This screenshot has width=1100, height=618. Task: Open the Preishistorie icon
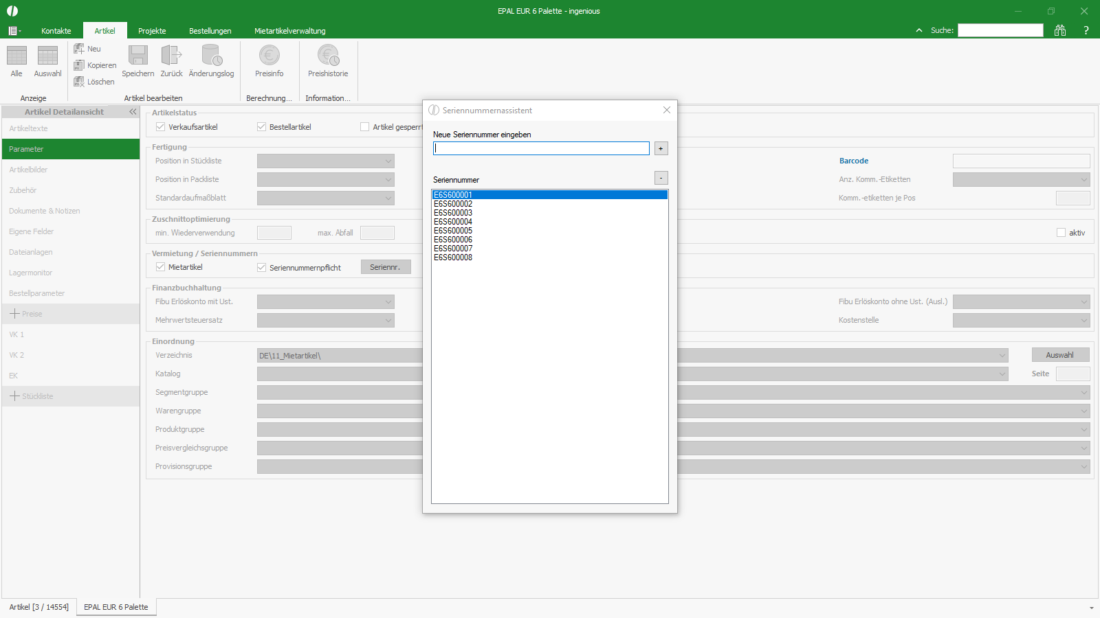pos(328,55)
